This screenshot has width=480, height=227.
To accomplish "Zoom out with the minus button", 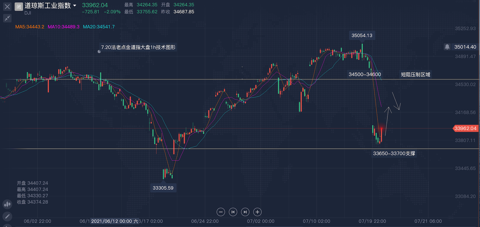I will pyautogui.click(x=220, y=212).
